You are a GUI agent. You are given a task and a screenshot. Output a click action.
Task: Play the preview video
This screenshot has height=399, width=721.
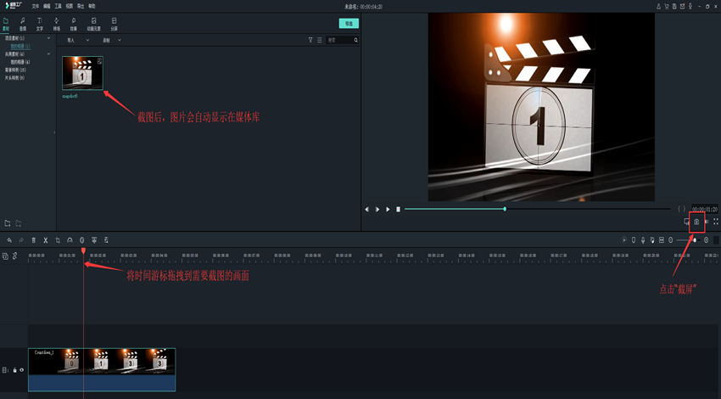(x=388, y=210)
